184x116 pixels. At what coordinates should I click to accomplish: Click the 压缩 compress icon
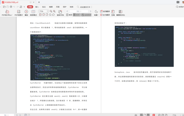click(113, 13)
